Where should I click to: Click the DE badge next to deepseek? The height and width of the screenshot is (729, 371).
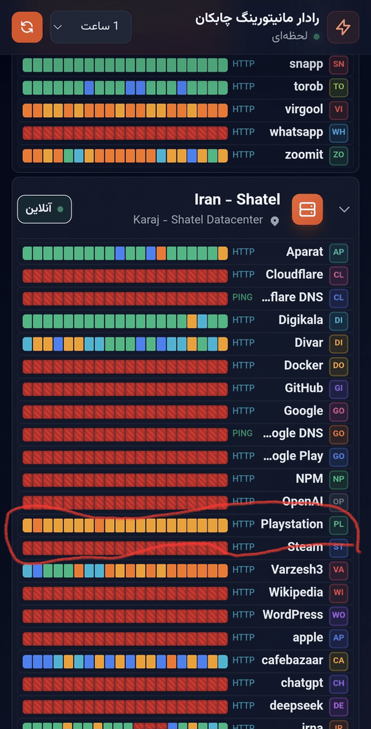(x=339, y=706)
